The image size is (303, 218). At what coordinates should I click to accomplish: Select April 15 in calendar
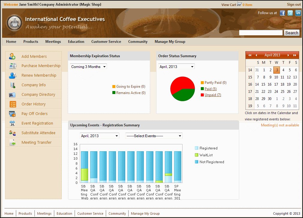point(263,84)
